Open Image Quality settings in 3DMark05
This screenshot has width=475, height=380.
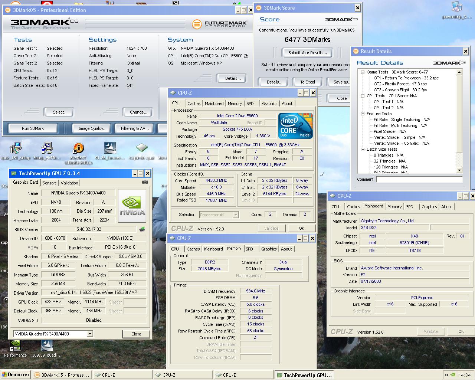coord(92,128)
